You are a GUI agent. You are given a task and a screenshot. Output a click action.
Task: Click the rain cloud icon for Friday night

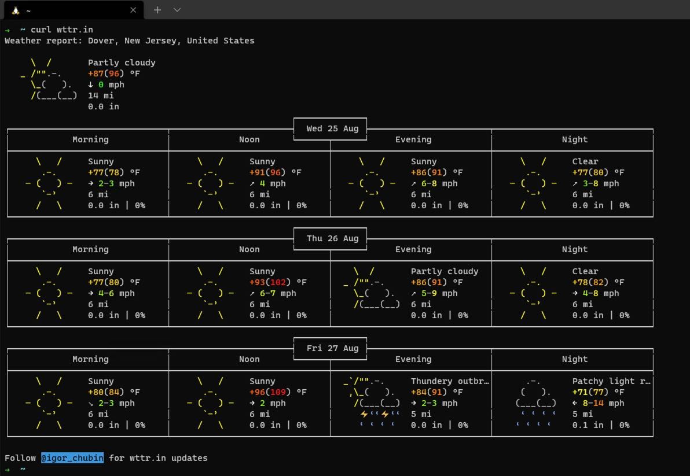click(536, 403)
